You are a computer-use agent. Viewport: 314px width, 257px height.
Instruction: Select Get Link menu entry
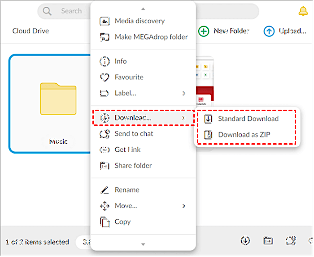[143, 150]
